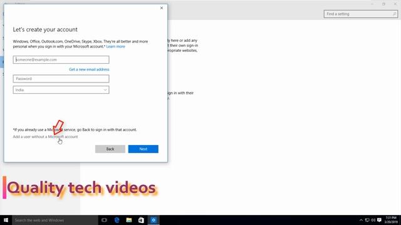This screenshot has width=401, height=225.
Task: Launch Microsoft Edge from the taskbar
Action: [117, 220]
